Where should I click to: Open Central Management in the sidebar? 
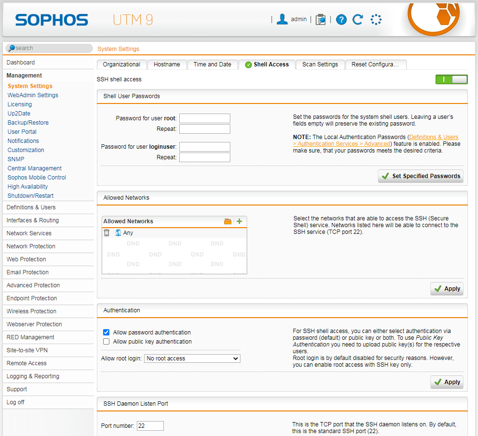35,168
